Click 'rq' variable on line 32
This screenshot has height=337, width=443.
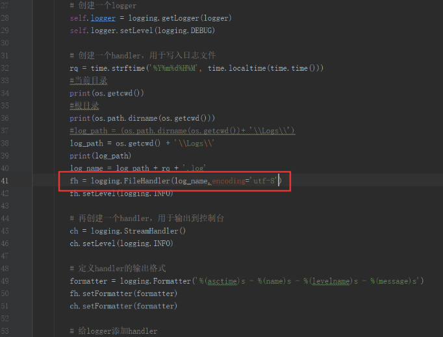pyautogui.click(x=74, y=69)
